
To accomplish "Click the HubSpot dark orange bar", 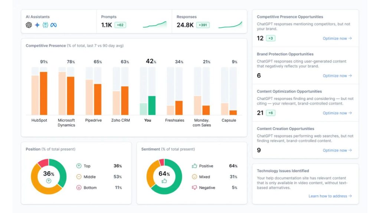I will 44,94.
